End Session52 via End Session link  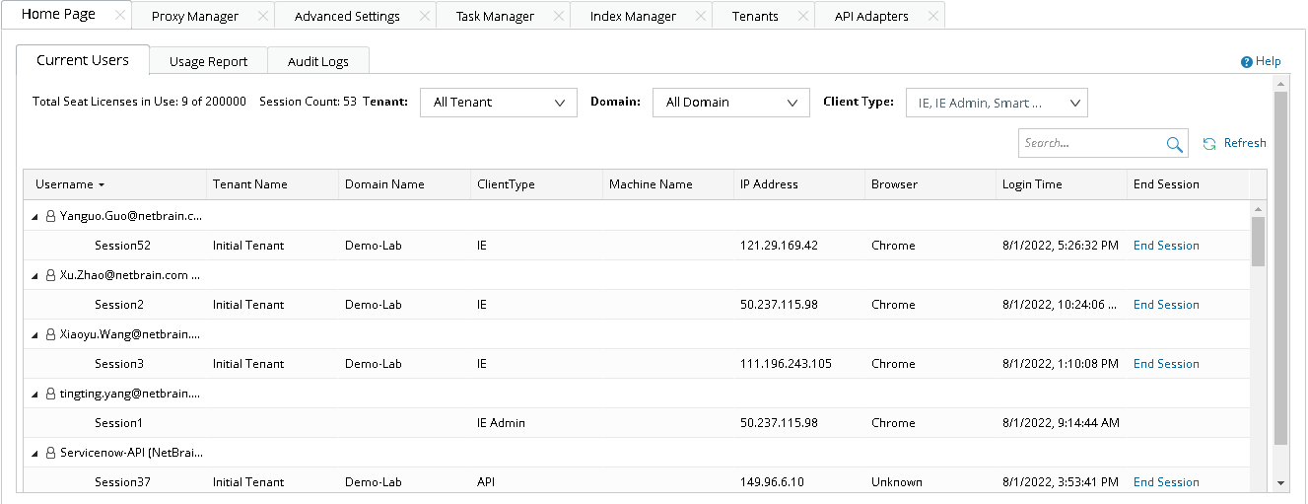[1166, 246]
